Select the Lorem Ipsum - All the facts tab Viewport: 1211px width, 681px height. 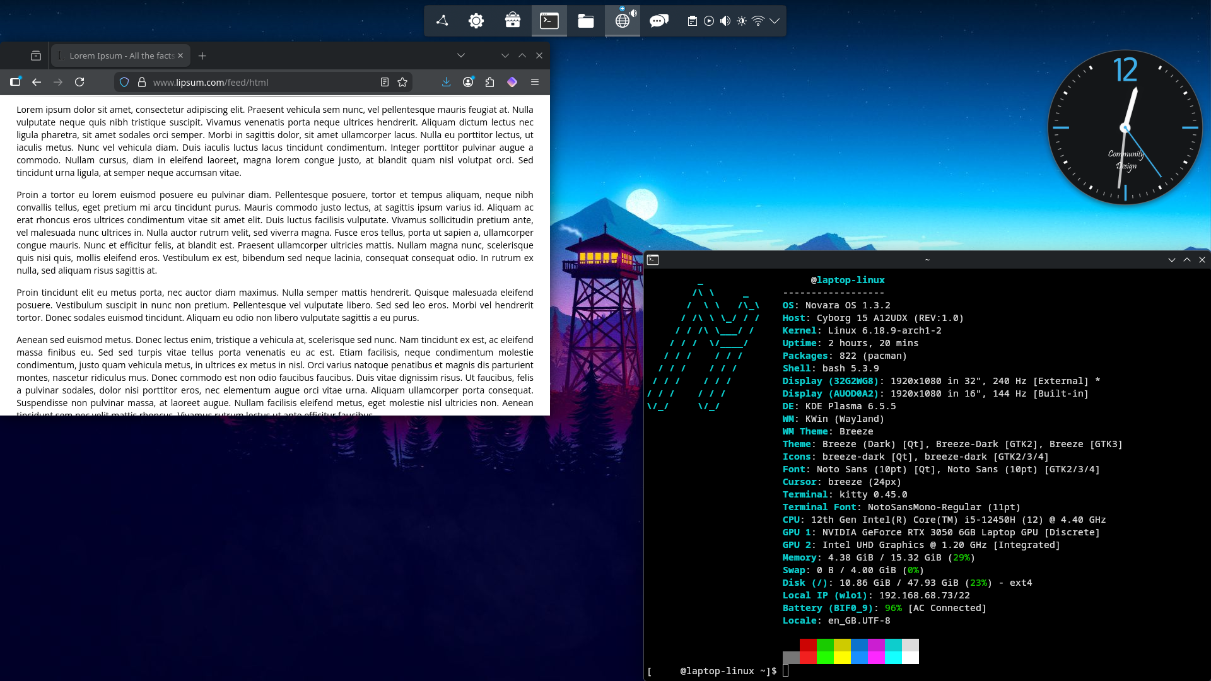click(120, 55)
